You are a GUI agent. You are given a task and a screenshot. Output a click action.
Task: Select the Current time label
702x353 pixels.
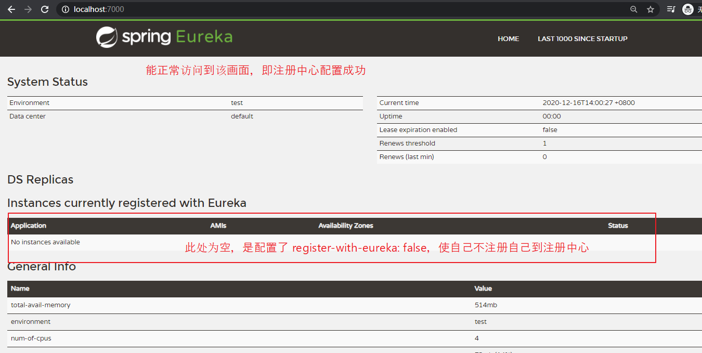click(399, 103)
